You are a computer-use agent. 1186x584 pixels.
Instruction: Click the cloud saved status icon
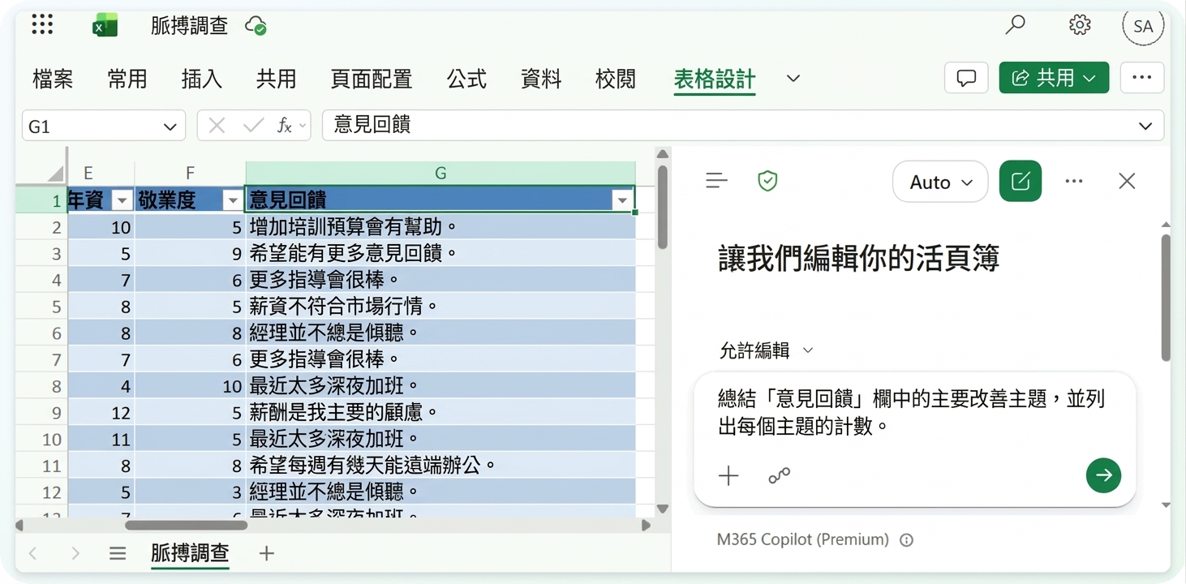[256, 25]
